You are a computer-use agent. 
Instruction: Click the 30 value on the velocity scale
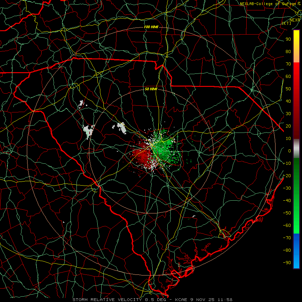(288, 114)
